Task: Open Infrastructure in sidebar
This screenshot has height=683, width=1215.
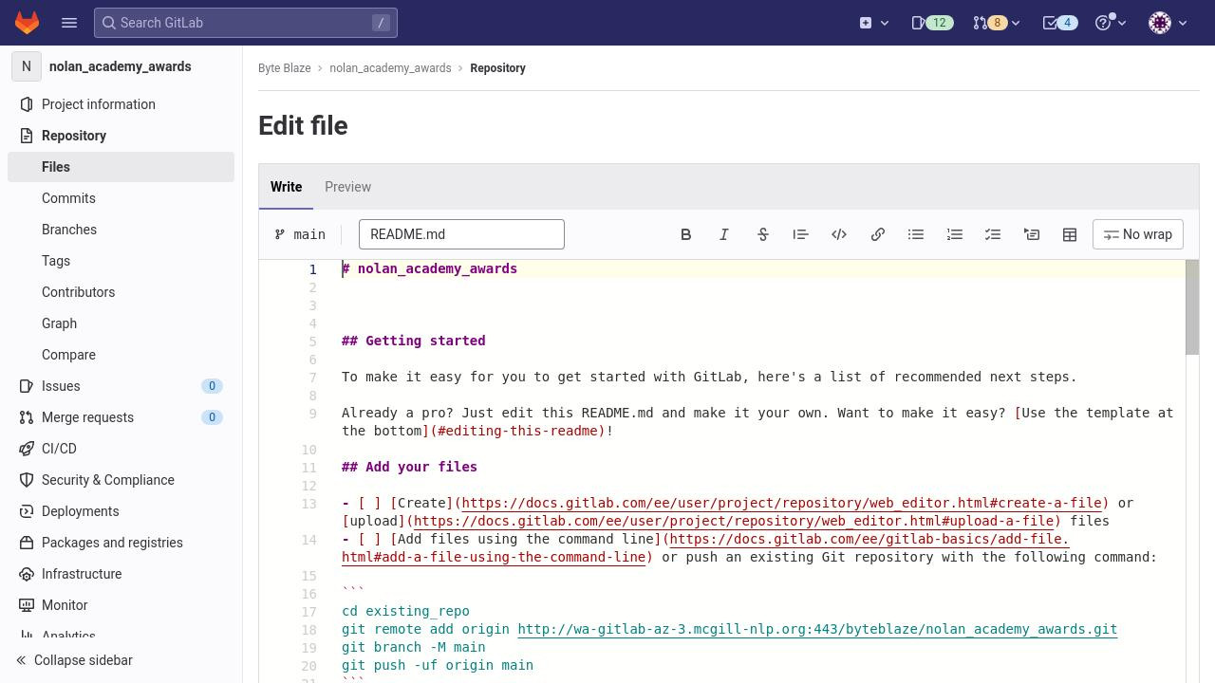Action: tap(121, 574)
